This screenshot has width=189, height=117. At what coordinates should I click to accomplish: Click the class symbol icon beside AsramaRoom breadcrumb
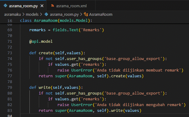(x=86, y=14)
